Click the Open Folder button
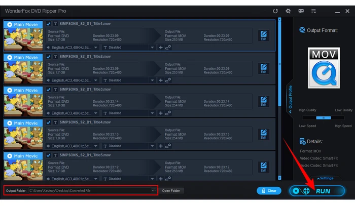This screenshot has width=355, height=206. pos(171,191)
